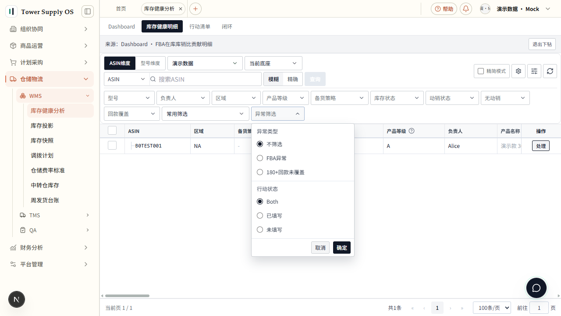This screenshot has height=316, width=561.
Task: Focus the 搜索ASIN input field
Action: pyautogui.click(x=205, y=79)
